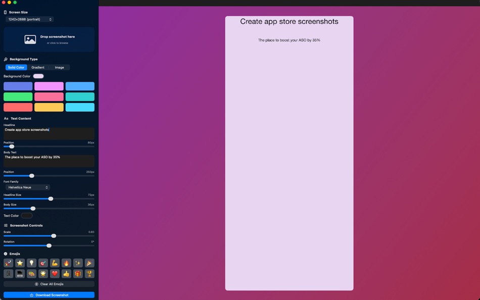Open the Font Family dropdown

(x=27, y=187)
